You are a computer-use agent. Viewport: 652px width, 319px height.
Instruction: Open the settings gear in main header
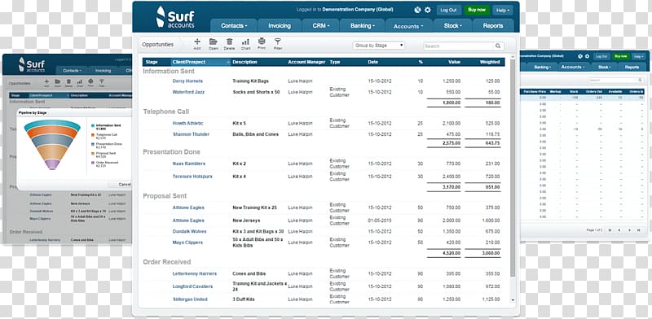[x=427, y=10]
